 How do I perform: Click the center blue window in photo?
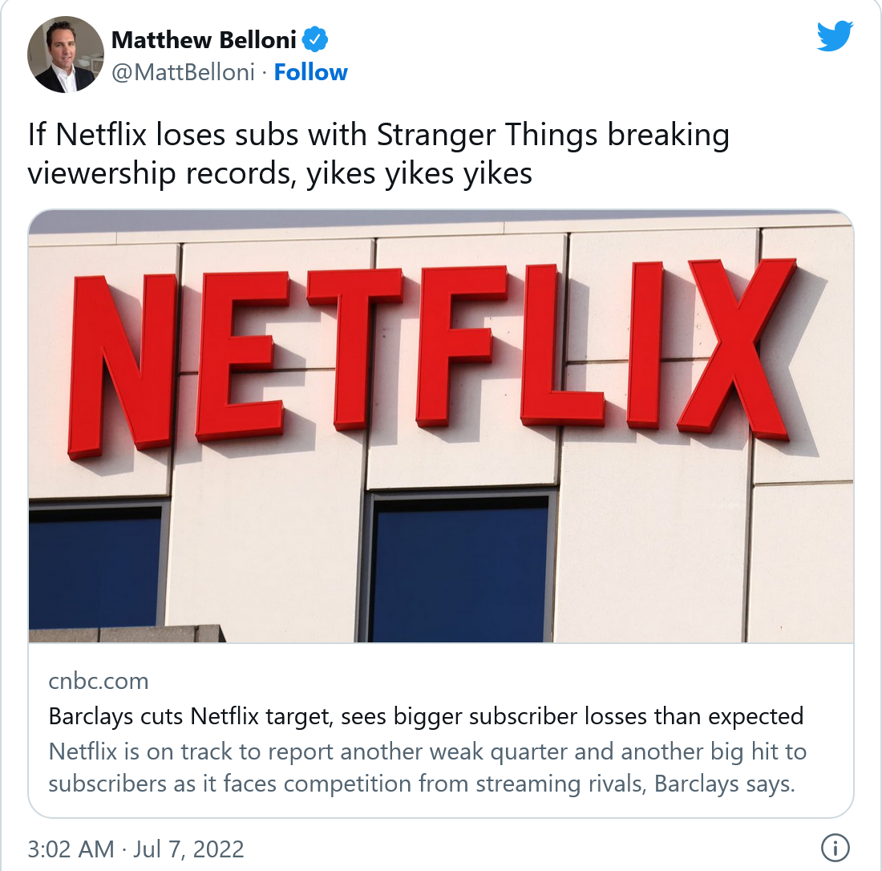click(x=460, y=569)
